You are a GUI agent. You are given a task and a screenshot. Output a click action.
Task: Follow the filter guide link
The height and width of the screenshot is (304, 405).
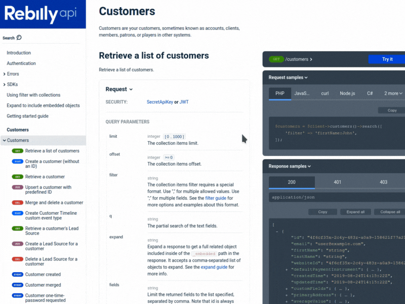216,198
